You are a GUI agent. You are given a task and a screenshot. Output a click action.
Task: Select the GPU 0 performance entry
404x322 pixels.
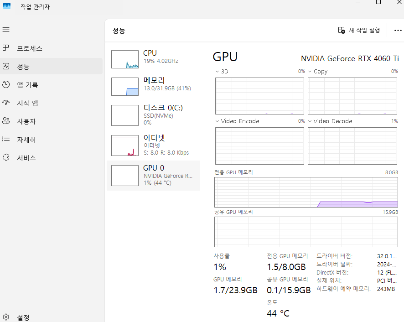(x=153, y=176)
